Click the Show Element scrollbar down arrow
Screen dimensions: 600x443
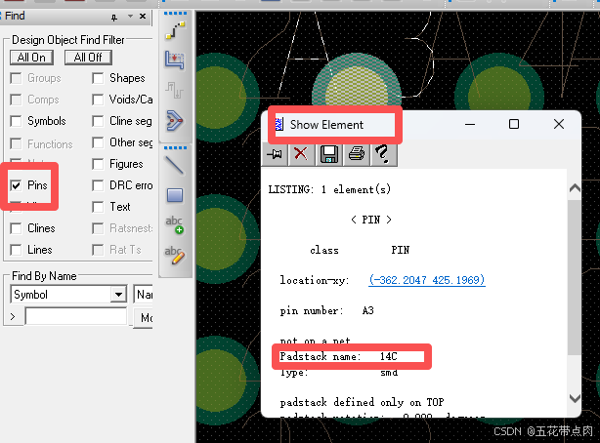point(575,399)
